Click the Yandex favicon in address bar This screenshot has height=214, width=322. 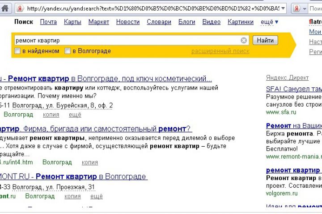click(20, 8)
